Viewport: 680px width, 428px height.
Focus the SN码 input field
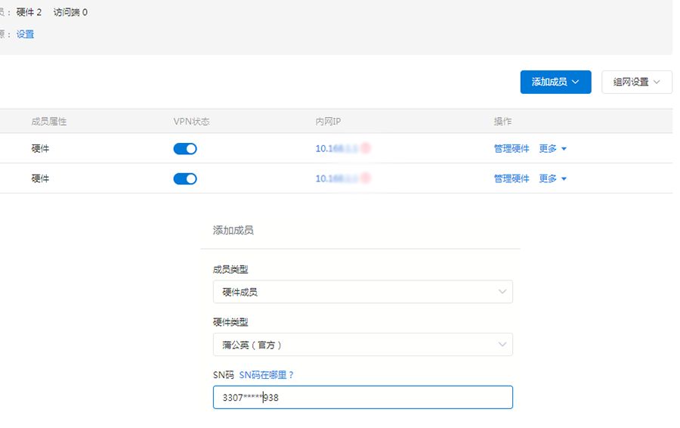coord(363,397)
